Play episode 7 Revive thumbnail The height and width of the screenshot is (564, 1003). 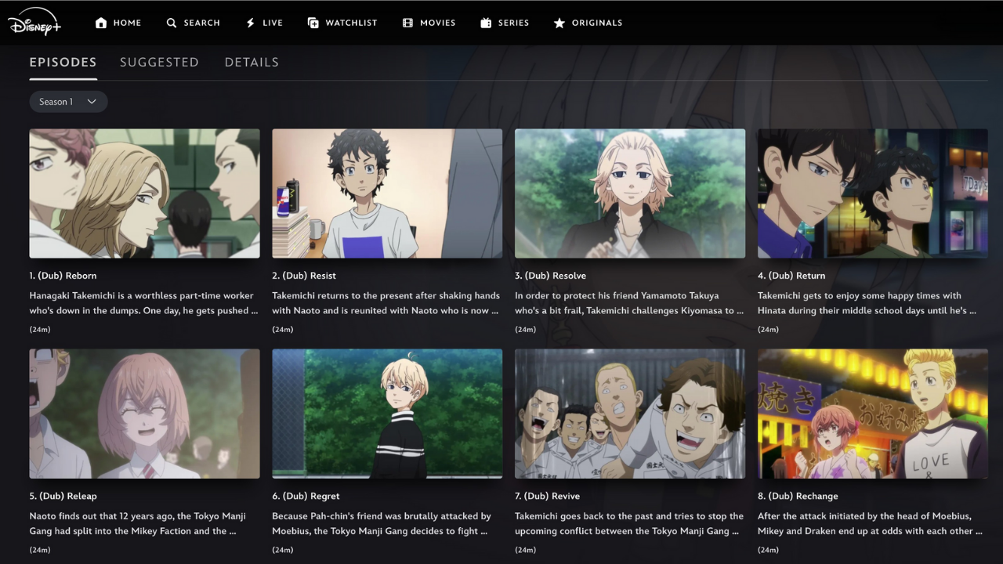click(x=630, y=414)
